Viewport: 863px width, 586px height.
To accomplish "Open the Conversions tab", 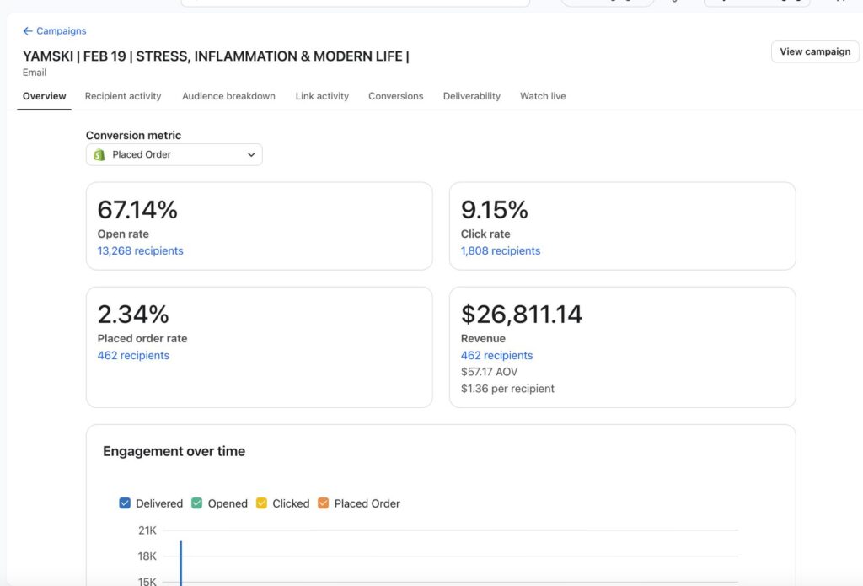I will pos(395,96).
